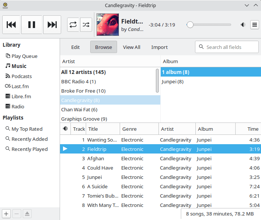Sort by the Time column header
The image size is (261, 220).
point(248,129)
